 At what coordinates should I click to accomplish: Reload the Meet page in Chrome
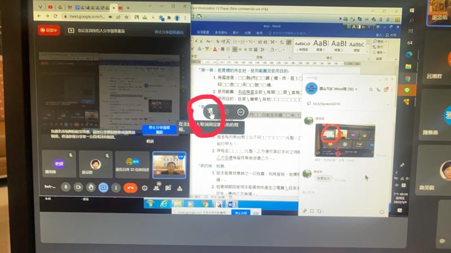55,16
